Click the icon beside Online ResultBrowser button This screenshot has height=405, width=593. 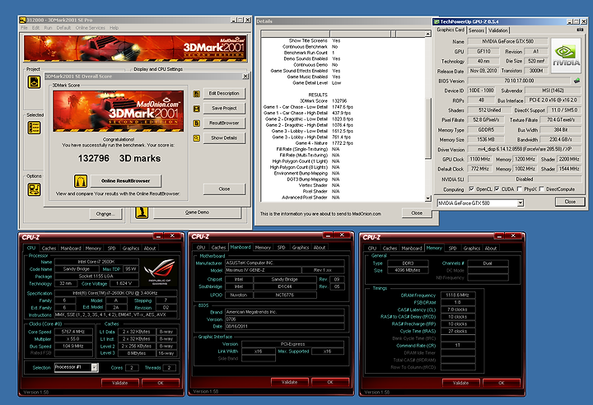tap(81, 181)
